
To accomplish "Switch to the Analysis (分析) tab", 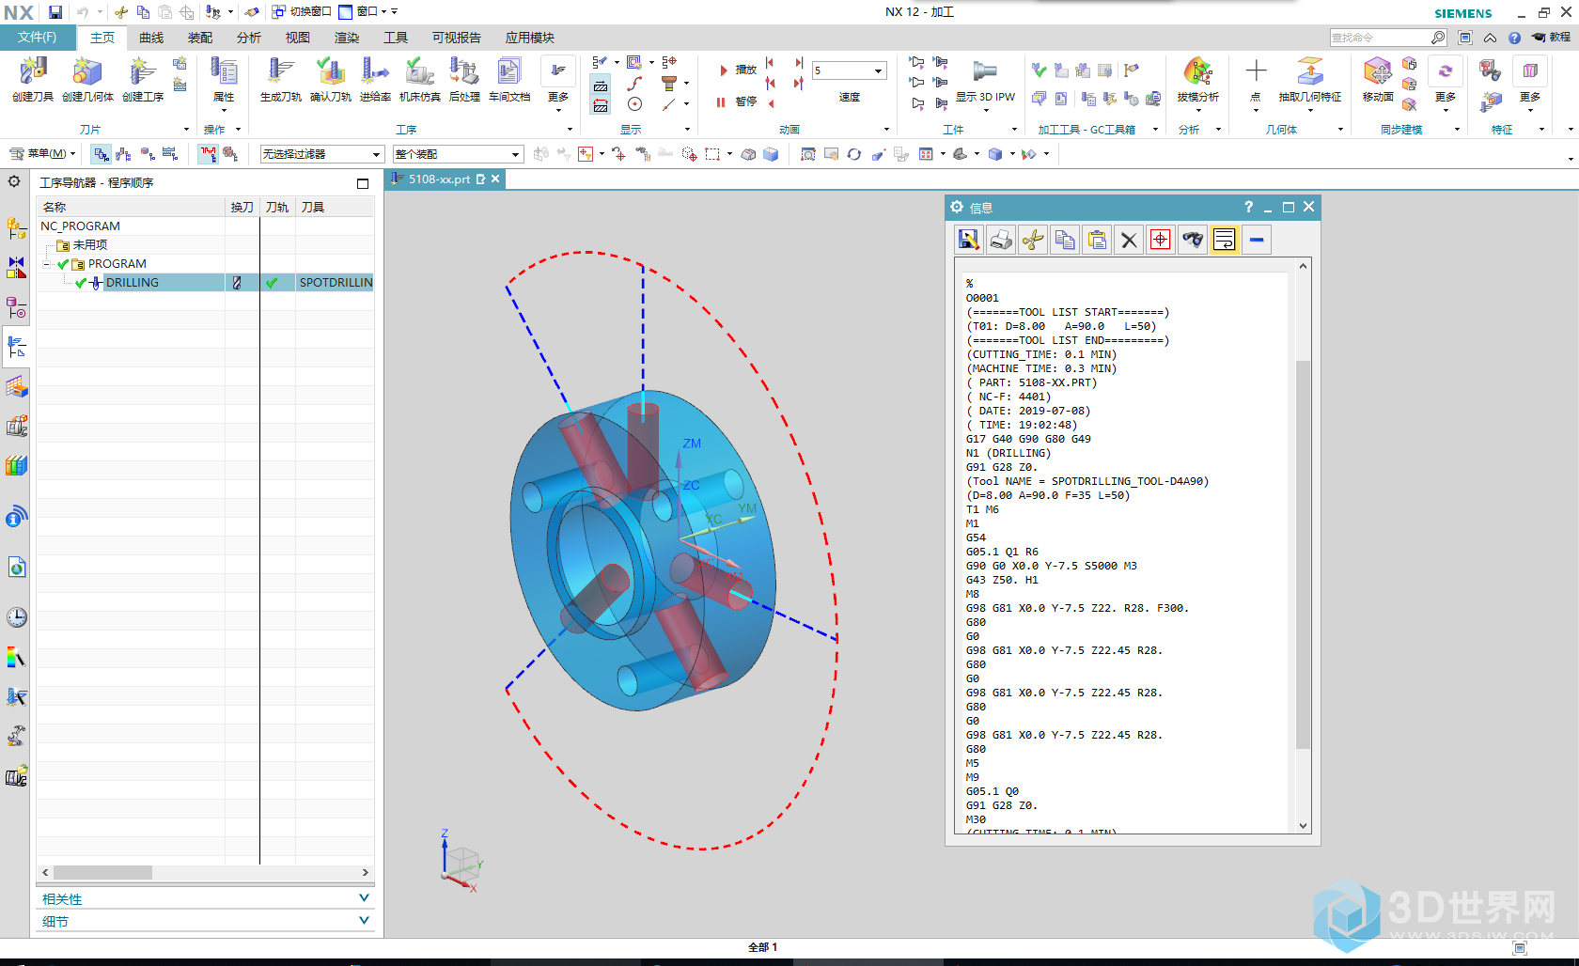I will (249, 38).
